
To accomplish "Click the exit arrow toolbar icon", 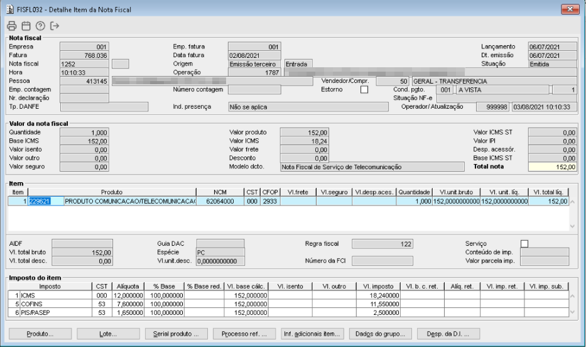I will click(x=55, y=26).
